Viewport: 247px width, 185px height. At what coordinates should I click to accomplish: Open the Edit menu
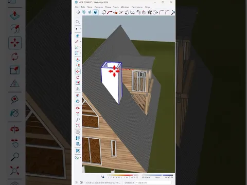pyautogui.click(x=83, y=7)
